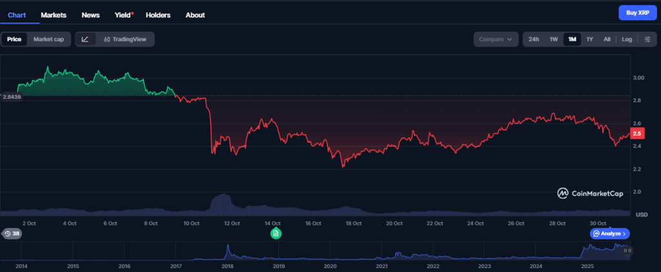Expand the Compare dropdown
Screen dimensions: 661x272
(495, 39)
